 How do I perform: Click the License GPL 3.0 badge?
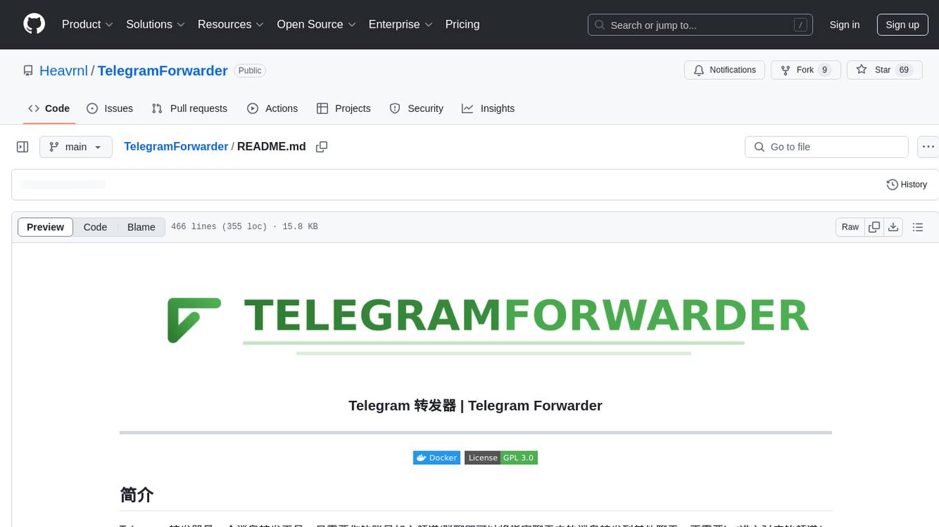coord(501,457)
